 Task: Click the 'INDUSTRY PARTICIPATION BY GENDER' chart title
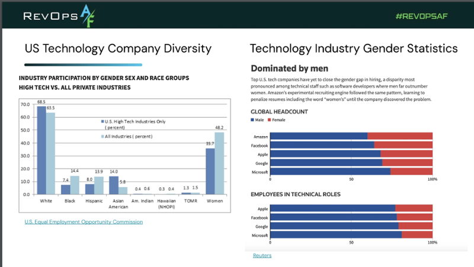(x=104, y=78)
